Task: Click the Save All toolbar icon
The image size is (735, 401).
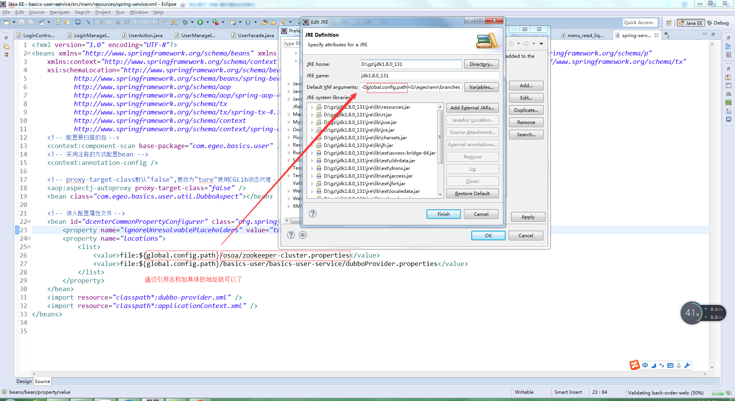Action: (x=30, y=22)
